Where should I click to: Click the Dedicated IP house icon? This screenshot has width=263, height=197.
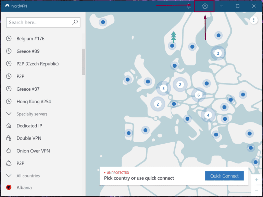(x=9, y=126)
